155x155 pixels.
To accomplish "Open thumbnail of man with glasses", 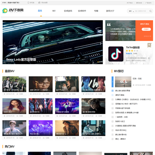I will (x=40, y=84).
